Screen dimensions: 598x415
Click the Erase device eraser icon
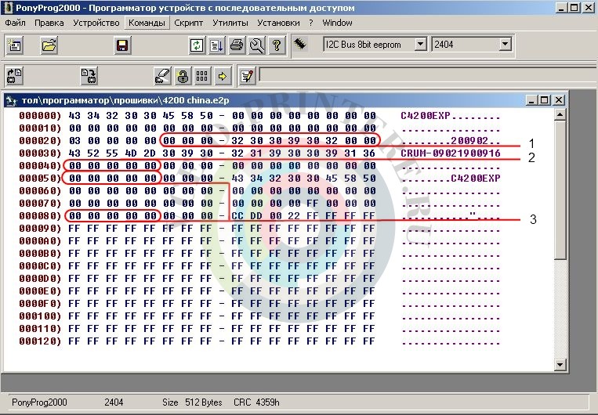tap(163, 76)
